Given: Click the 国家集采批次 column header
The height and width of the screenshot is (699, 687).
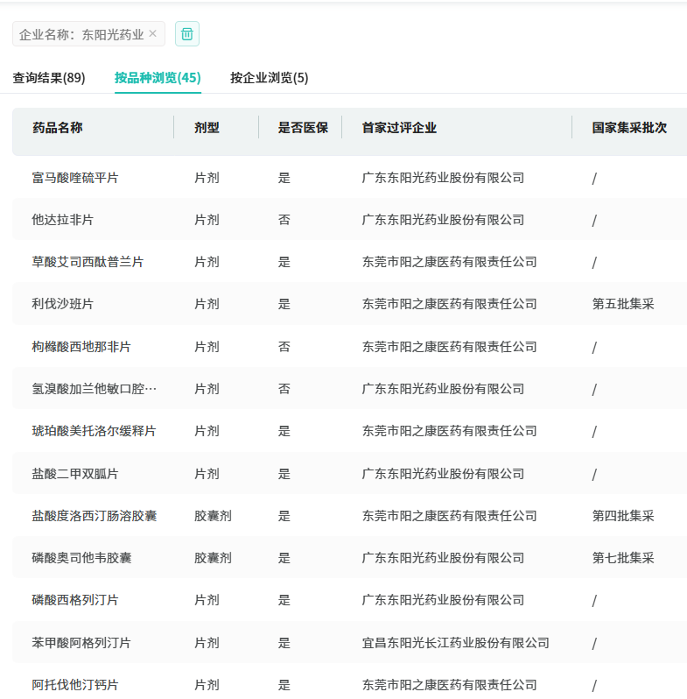Looking at the screenshot, I should (629, 128).
